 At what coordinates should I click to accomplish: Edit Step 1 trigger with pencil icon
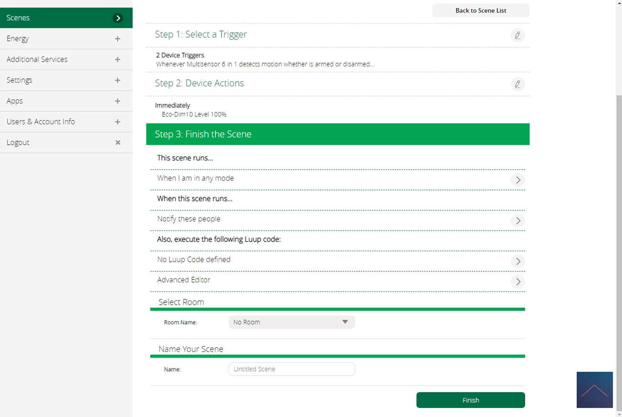tap(517, 35)
